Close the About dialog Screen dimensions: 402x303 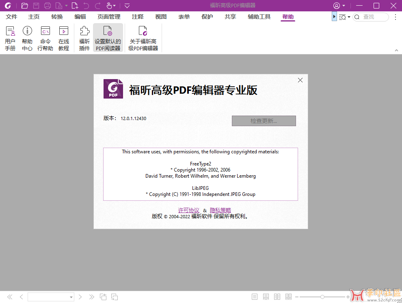(300, 80)
